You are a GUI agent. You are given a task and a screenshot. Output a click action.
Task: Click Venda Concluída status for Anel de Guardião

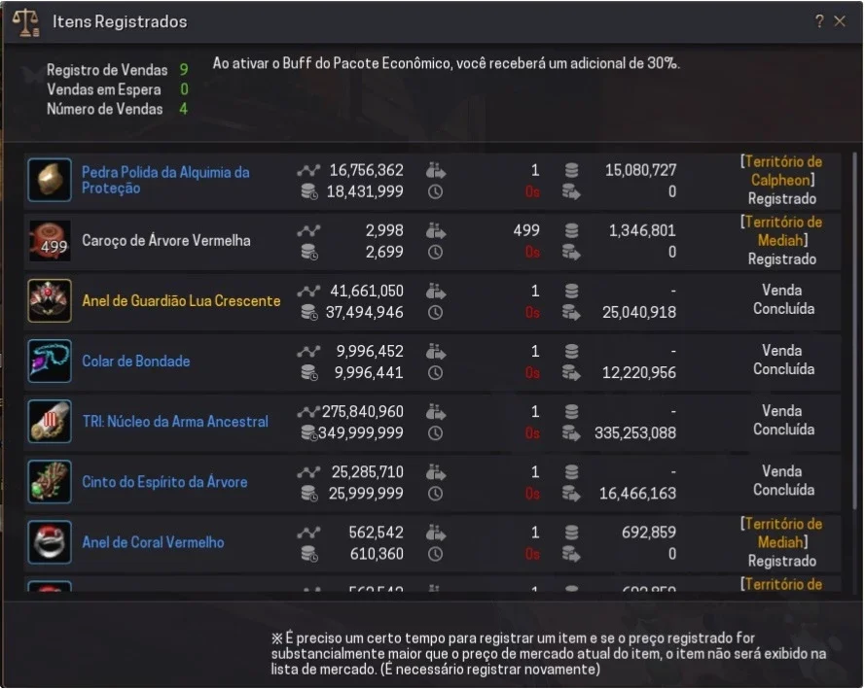pos(783,299)
